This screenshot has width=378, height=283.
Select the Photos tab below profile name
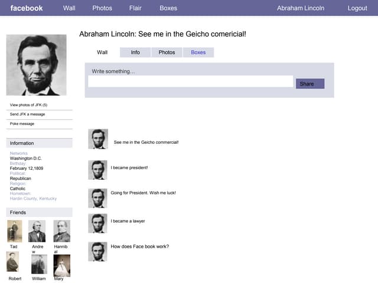pos(167,52)
